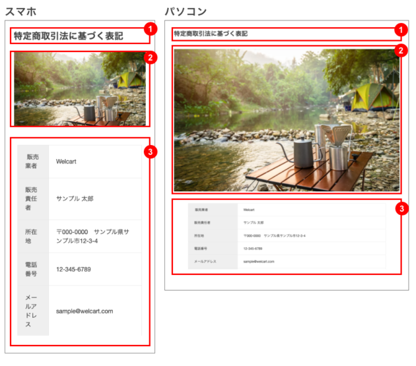
Task: Click 12-345-6789 in the PC table
Action: click(253, 249)
